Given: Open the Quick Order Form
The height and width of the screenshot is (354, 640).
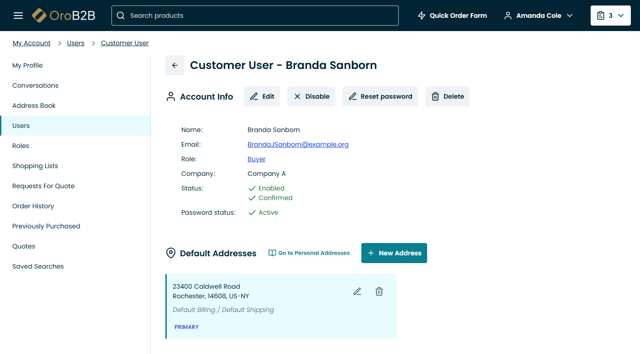Looking at the screenshot, I should [452, 16].
